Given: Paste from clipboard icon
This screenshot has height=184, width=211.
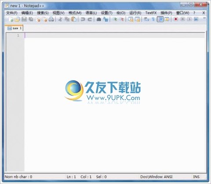Looking at the screenshot, I should pos(74,19).
